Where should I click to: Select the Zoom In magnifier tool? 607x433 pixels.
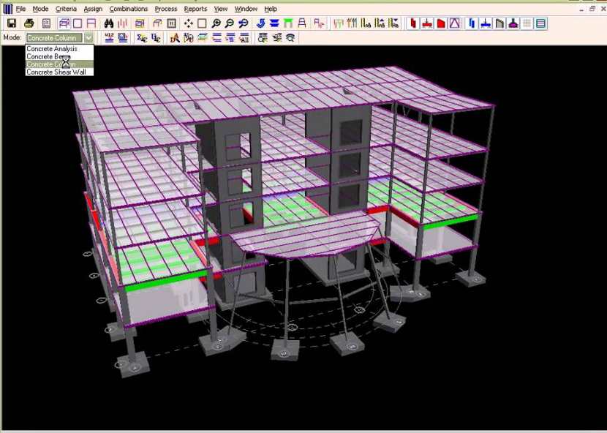[x=216, y=23]
